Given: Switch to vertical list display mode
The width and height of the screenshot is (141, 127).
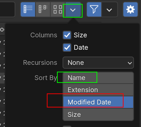Looking at the screenshot, I should (x=28, y=9).
